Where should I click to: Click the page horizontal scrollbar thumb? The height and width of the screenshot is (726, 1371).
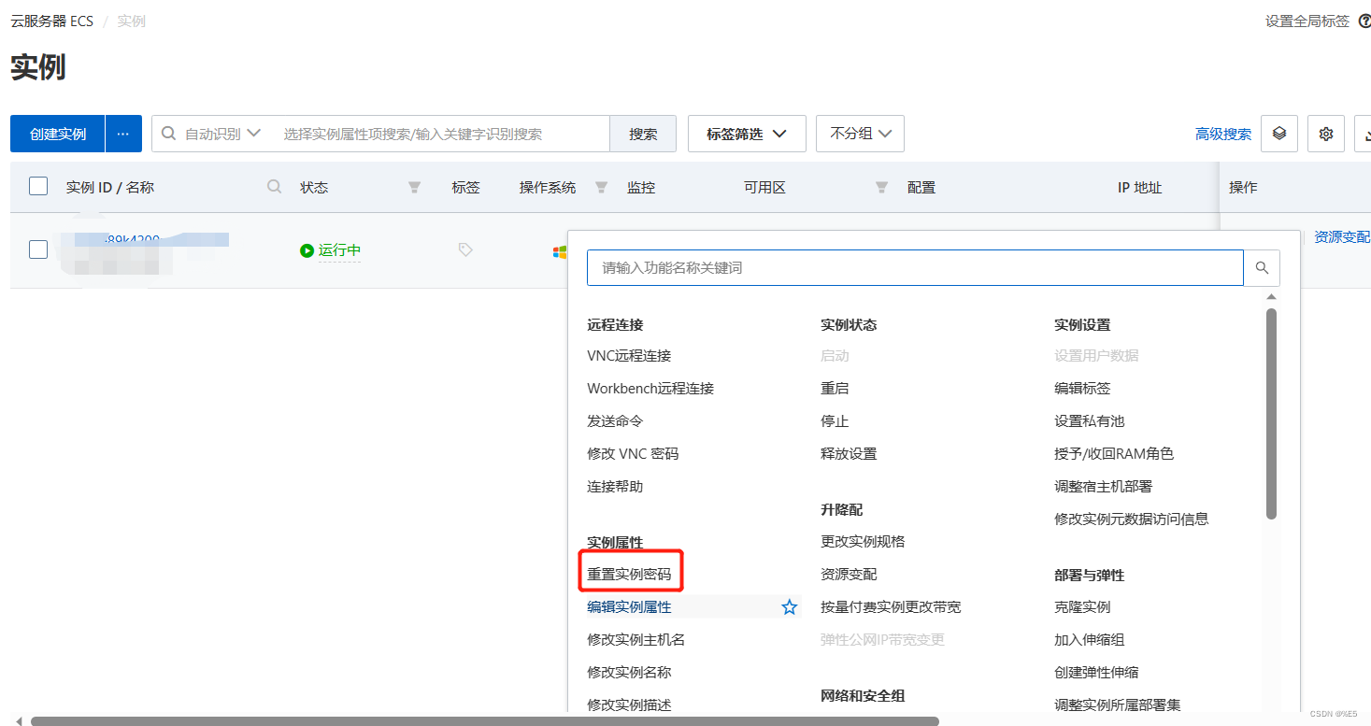[484, 720]
